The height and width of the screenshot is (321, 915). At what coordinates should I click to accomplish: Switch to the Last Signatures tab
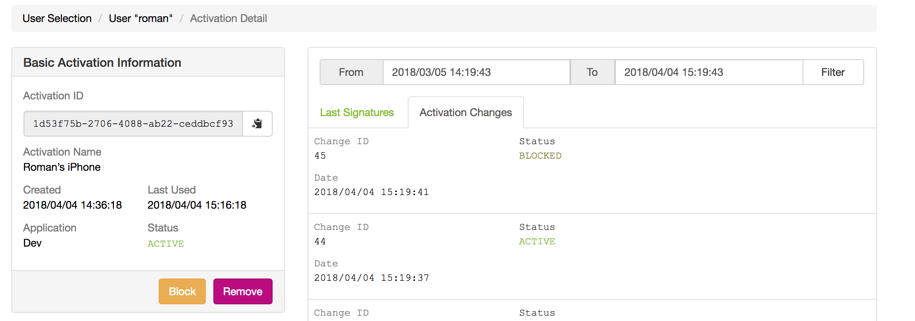(357, 112)
